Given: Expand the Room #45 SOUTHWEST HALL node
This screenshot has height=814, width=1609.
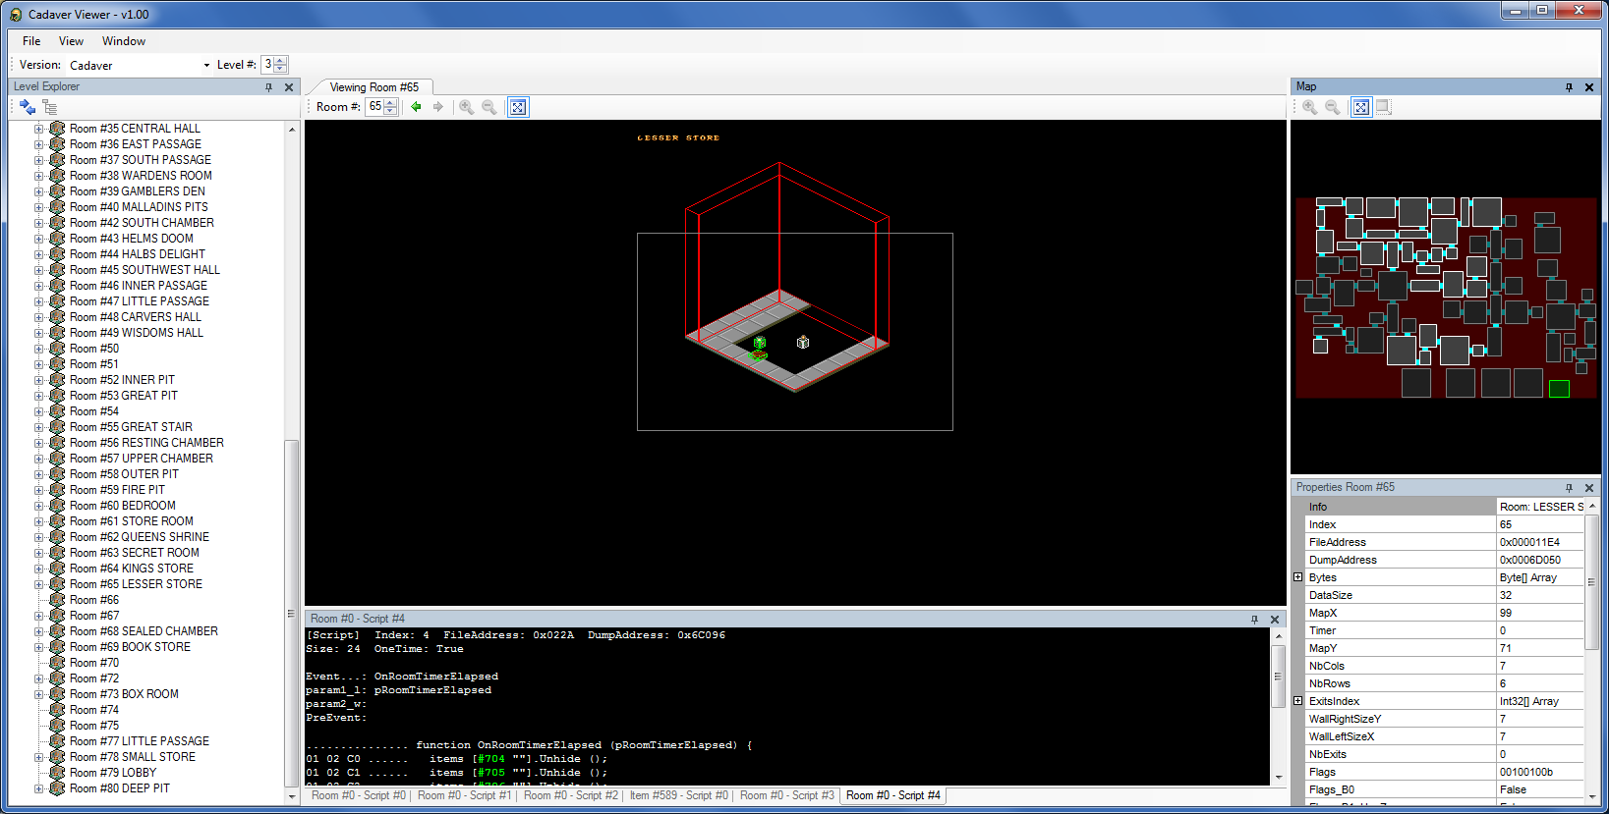Looking at the screenshot, I should [x=38, y=270].
